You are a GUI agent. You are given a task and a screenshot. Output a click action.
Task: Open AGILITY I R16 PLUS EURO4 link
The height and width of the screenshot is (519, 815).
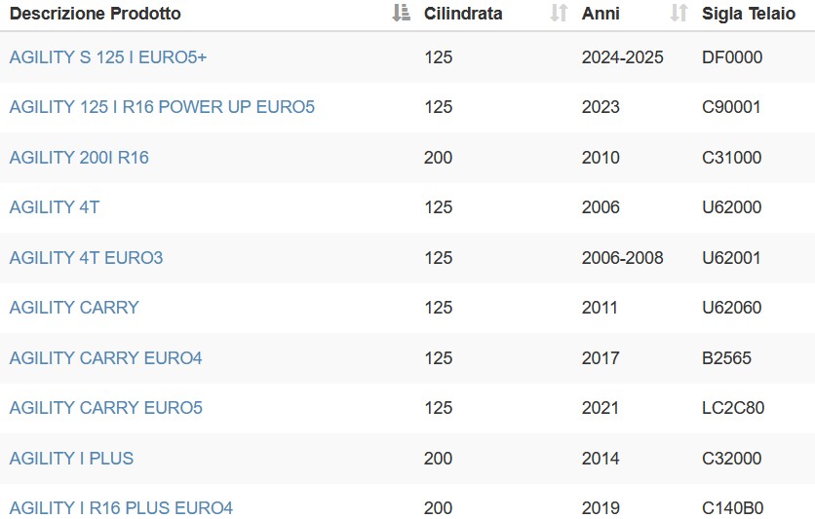(121, 507)
